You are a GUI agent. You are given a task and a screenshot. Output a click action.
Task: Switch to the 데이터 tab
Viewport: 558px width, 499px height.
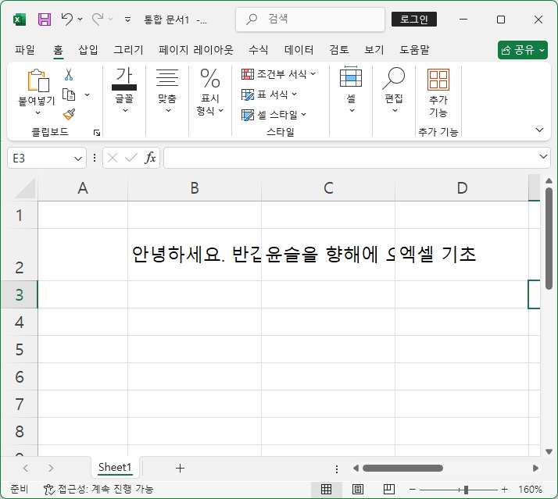pos(299,50)
